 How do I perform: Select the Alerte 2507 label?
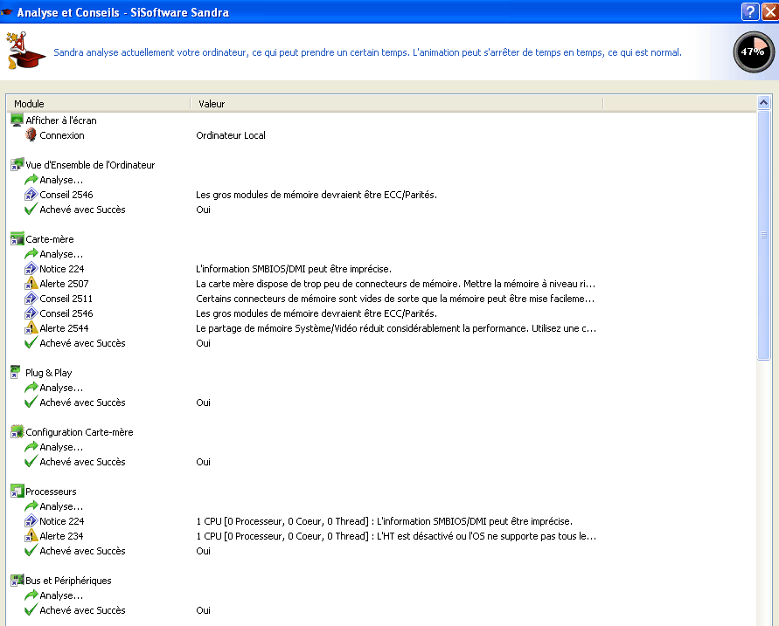click(64, 284)
